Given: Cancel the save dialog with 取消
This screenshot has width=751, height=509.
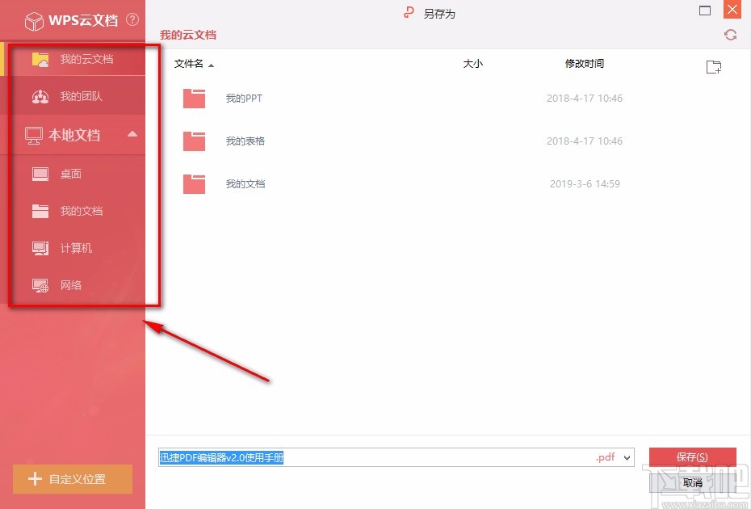Looking at the screenshot, I should coord(692,482).
